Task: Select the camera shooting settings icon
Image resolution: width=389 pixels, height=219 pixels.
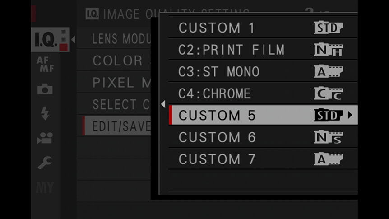Action: pyautogui.click(x=45, y=89)
